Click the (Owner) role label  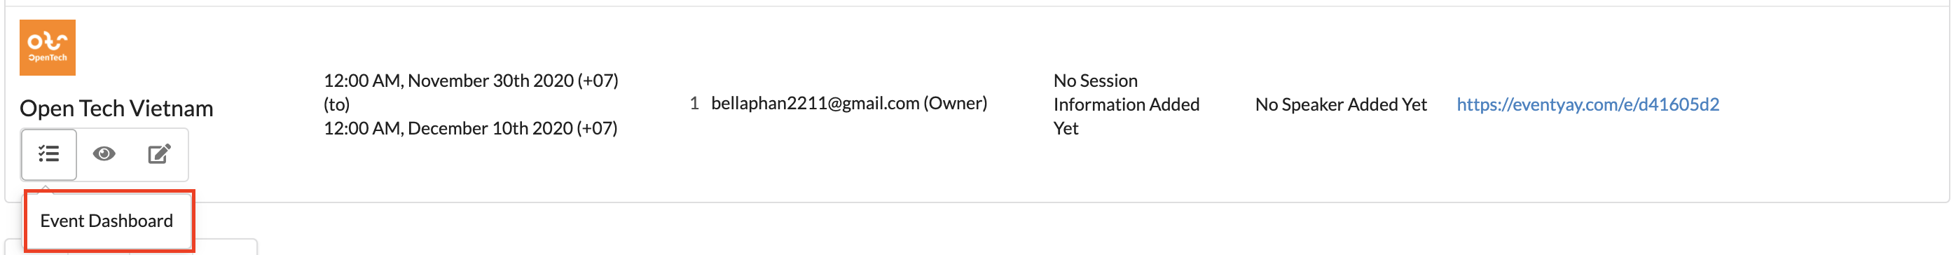coord(955,103)
